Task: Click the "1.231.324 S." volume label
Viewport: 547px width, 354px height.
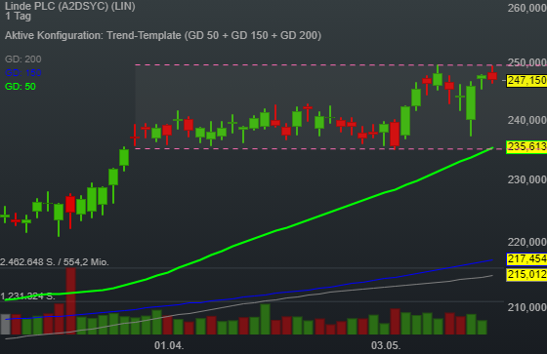Action: coord(27,296)
